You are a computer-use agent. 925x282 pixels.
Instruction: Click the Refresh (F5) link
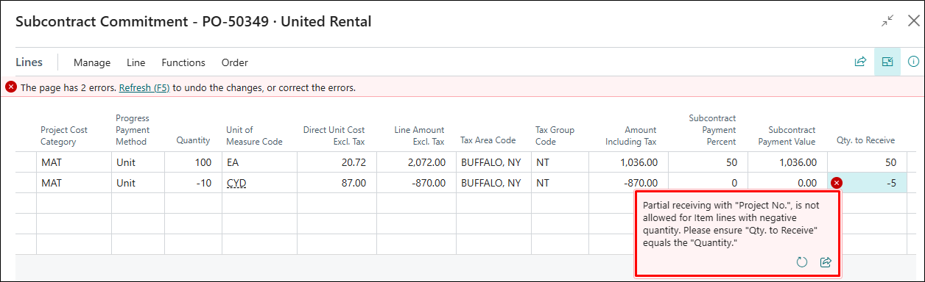click(x=144, y=87)
